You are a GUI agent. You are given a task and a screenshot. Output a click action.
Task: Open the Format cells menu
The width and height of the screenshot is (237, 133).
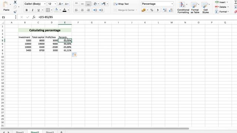point(222,11)
